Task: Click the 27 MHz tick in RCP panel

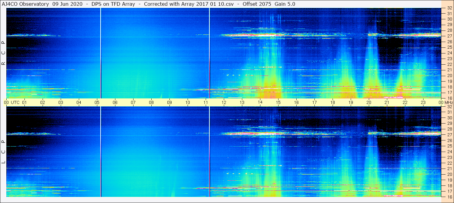Action: [449, 36]
